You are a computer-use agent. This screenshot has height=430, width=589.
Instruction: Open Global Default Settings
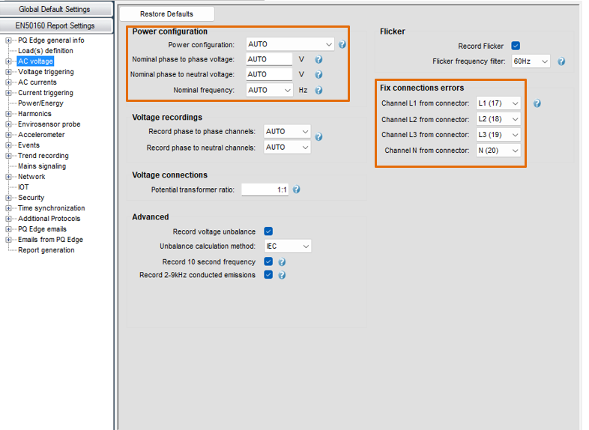tap(56, 9)
